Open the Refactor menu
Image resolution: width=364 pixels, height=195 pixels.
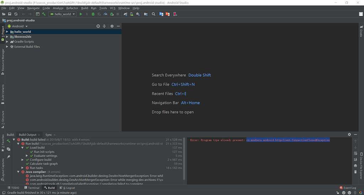click(72, 8)
